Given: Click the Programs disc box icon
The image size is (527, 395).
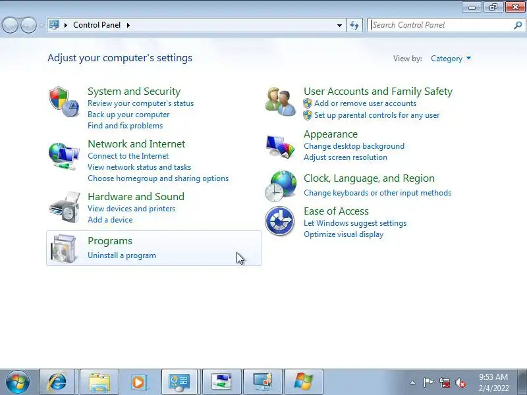Looking at the screenshot, I should tap(63, 249).
